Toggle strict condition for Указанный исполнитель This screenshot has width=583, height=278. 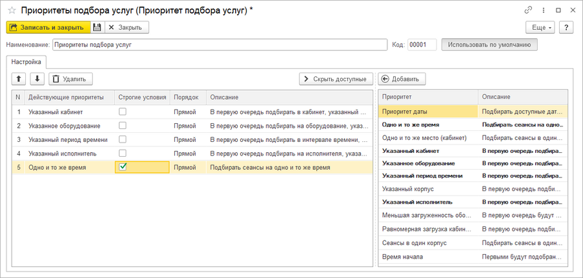point(122,153)
